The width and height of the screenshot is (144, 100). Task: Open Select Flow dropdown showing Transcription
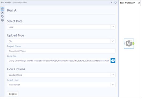coord(61,84)
